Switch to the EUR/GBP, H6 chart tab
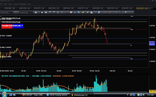Screen dimensions: 156x97 point(11,8)
